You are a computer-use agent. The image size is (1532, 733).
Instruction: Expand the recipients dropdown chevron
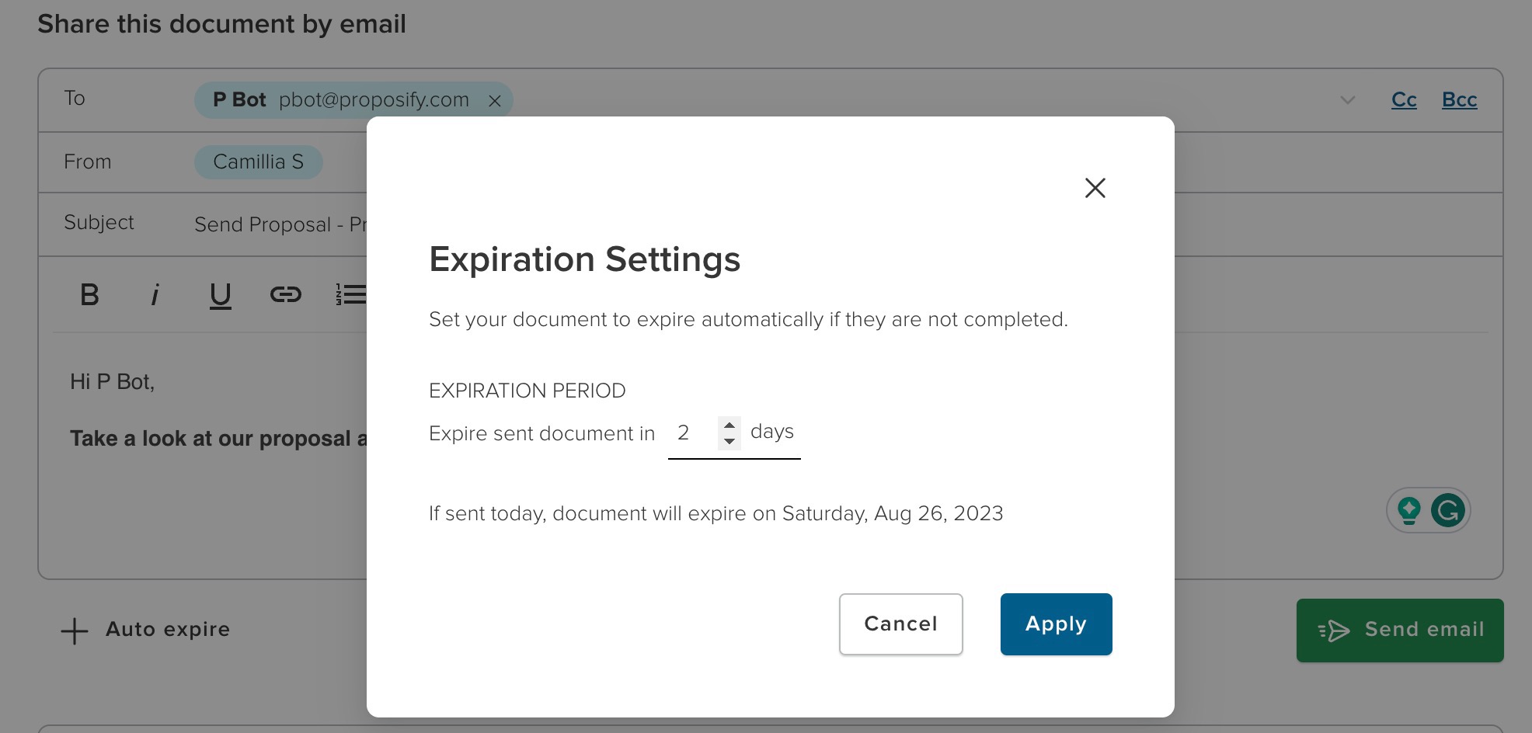[1348, 100]
